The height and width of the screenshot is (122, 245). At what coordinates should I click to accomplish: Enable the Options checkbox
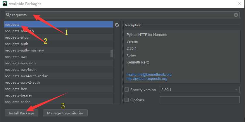(x=127, y=100)
